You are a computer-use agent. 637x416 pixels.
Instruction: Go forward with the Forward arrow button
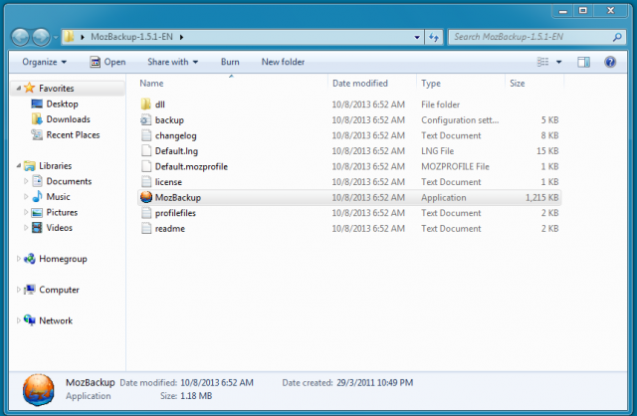41,37
